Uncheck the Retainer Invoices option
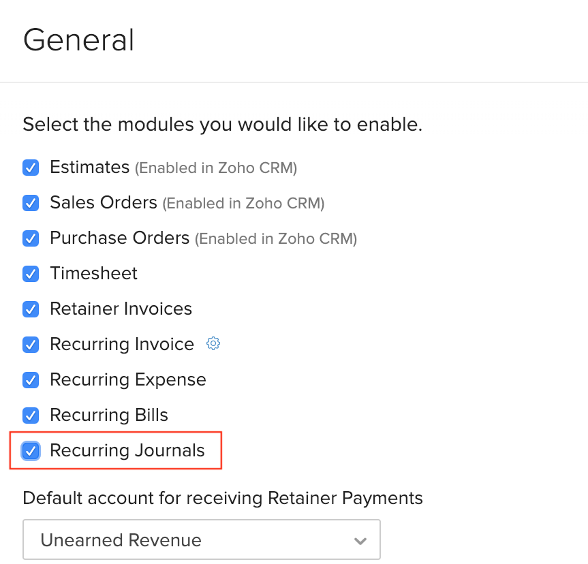 click(x=30, y=309)
